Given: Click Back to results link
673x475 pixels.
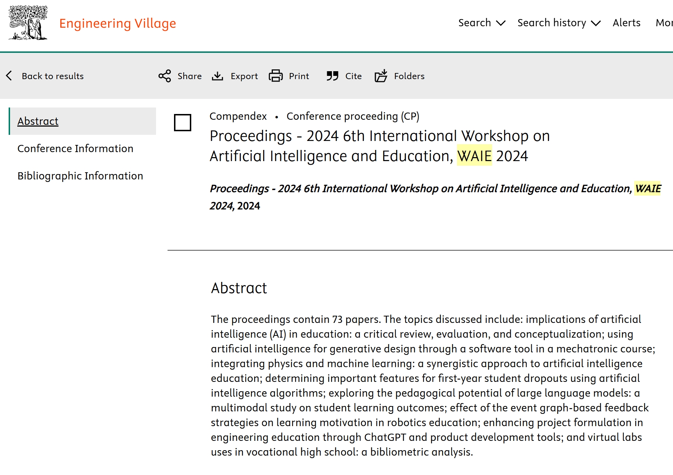Looking at the screenshot, I should [x=52, y=76].
